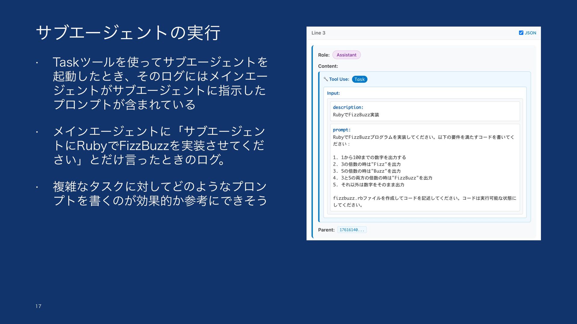Click the Line 3 header label
The width and height of the screenshot is (577, 324).
pyautogui.click(x=318, y=33)
